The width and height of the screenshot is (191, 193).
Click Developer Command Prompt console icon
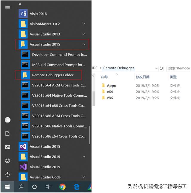tap(25, 54)
